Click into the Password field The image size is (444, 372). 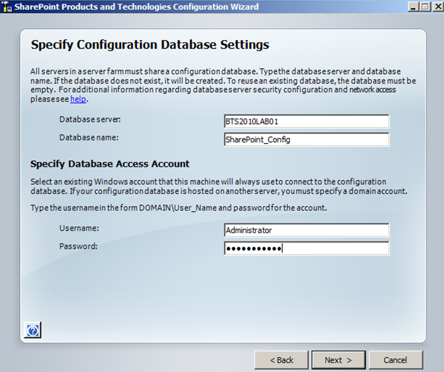(306, 248)
